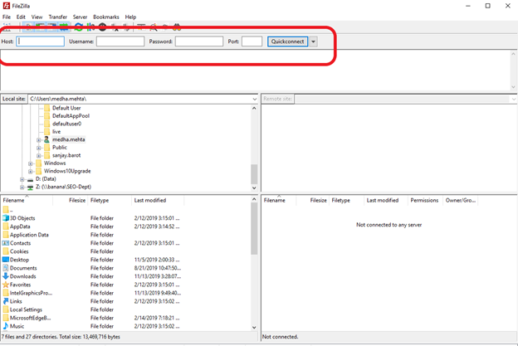518x346 pixels.
Task: Click the message log scroll down arrow
Action: coord(513,87)
